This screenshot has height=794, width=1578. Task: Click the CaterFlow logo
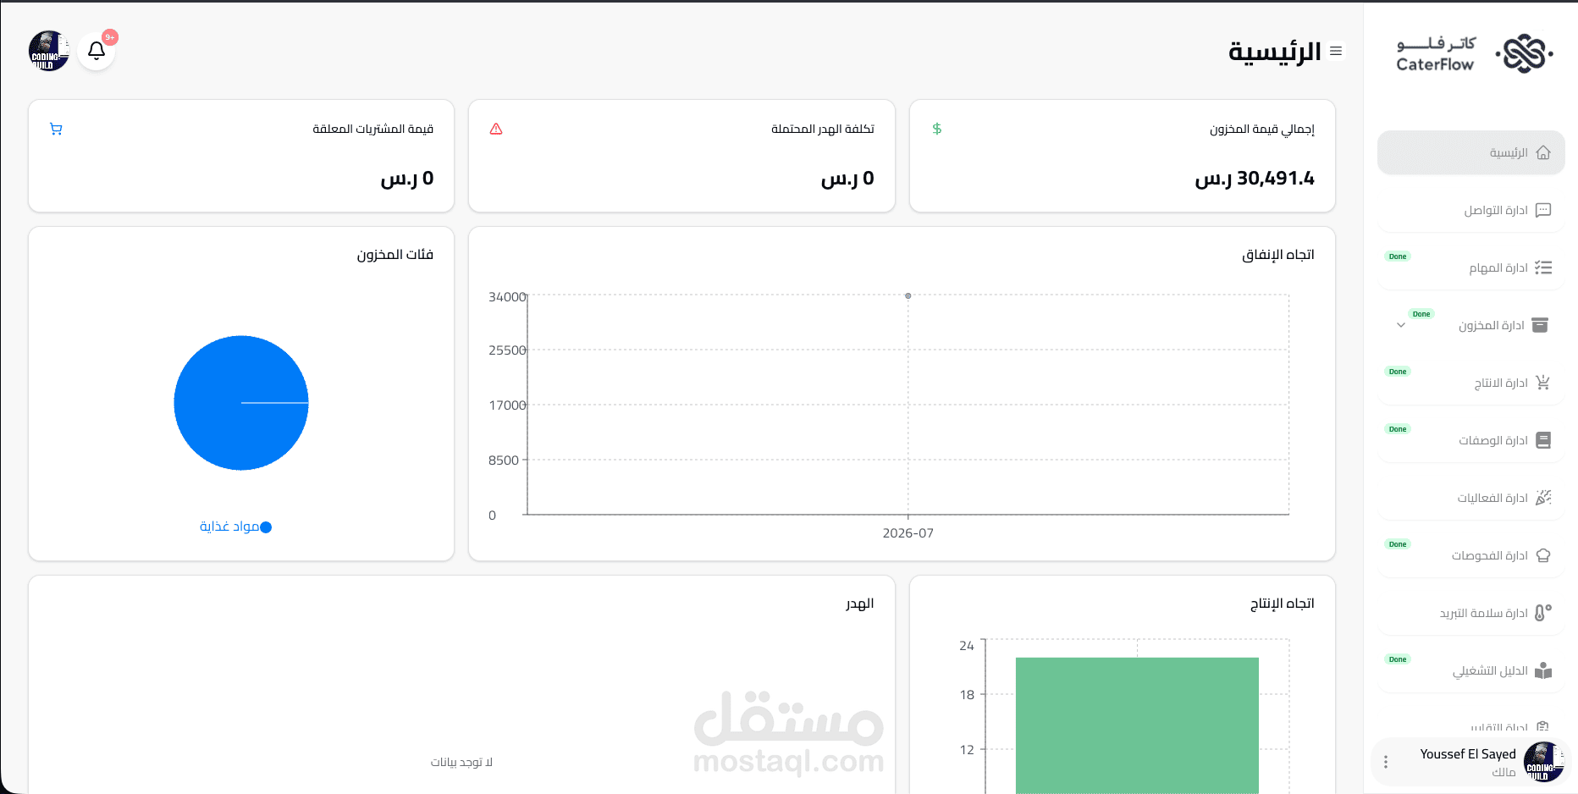[x=1475, y=54]
